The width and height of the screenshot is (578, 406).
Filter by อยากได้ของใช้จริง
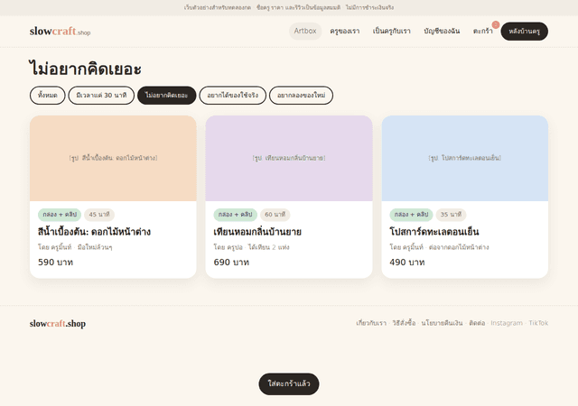coord(233,96)
